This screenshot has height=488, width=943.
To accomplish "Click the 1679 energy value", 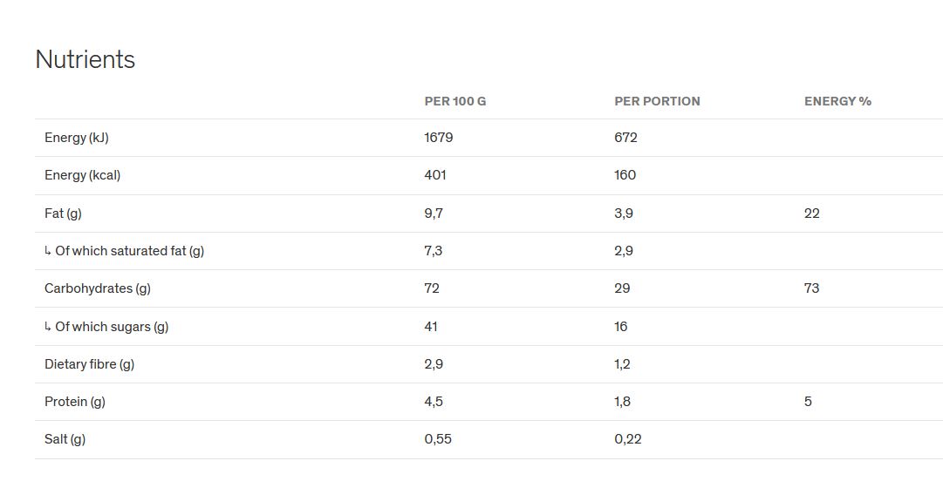I will pos(439,138).
